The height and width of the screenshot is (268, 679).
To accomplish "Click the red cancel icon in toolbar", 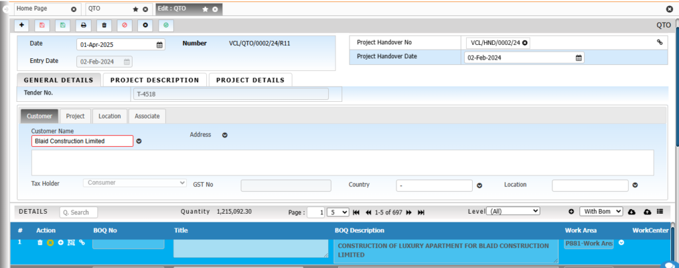I will [x=124, y=25].
